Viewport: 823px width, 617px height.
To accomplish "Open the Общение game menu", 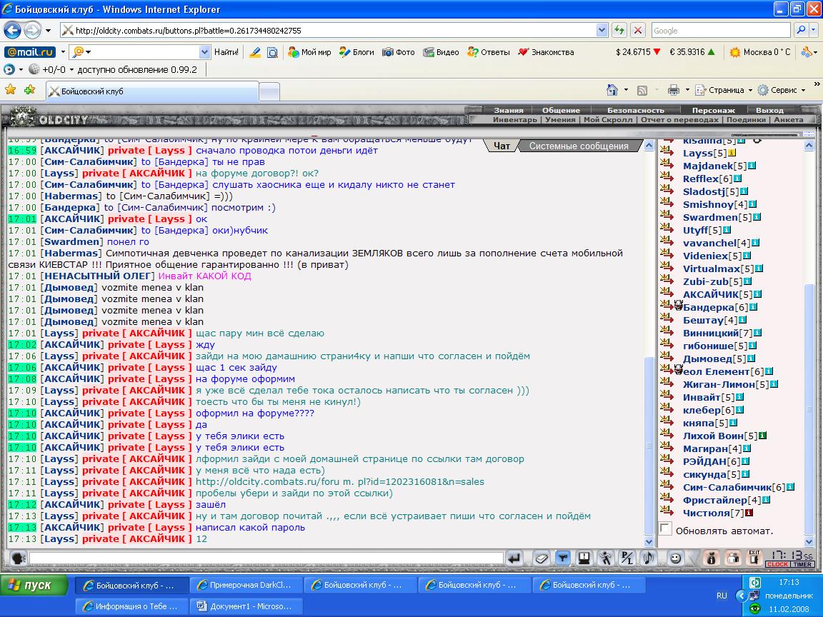I will click(561, 110).
